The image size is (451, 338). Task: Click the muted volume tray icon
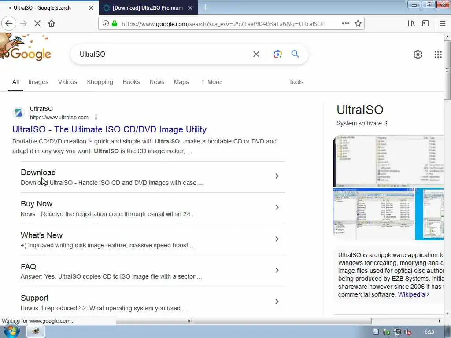tap(407, 332)
